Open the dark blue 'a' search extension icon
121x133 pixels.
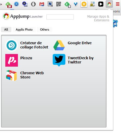25,4
